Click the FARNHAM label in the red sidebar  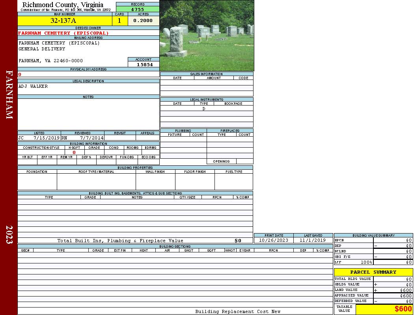click(9, 94)
